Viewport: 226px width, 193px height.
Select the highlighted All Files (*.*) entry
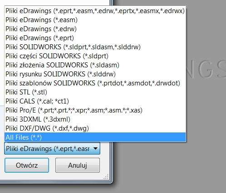[95, 137]
